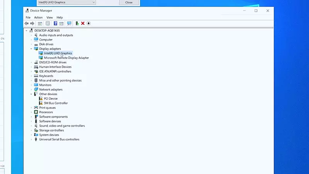Maximize the Device Manager window
Screen dimensions: 309x174
pos(256,11)
